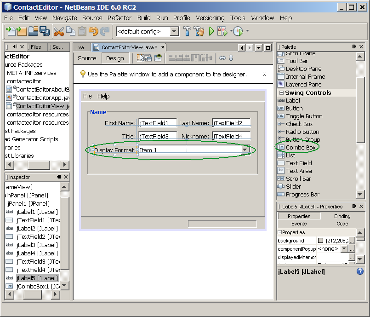Switch to the Files tab
370x317 pixels.
(x=36, y=47)
